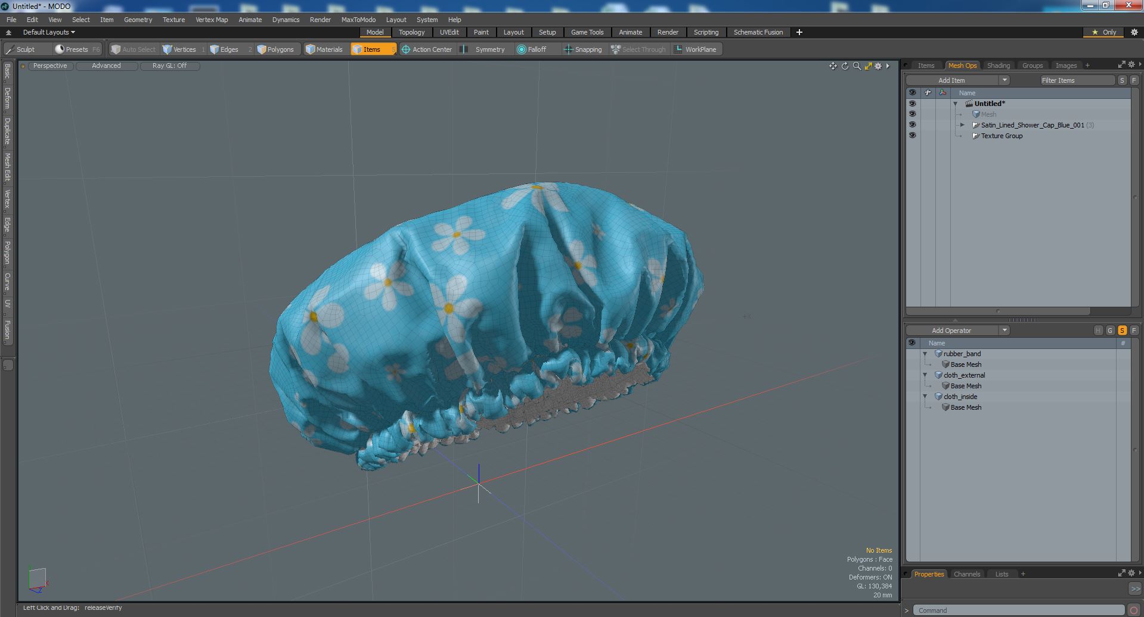Open the WorkPlane options
This screenshot has width=1144, height=617.
pos(696,49)
